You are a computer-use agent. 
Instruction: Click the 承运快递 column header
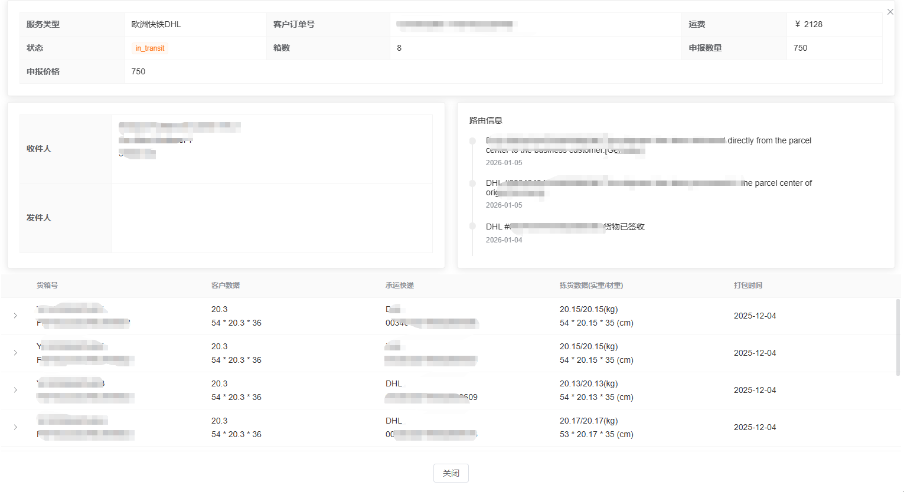tap(400, 286)
